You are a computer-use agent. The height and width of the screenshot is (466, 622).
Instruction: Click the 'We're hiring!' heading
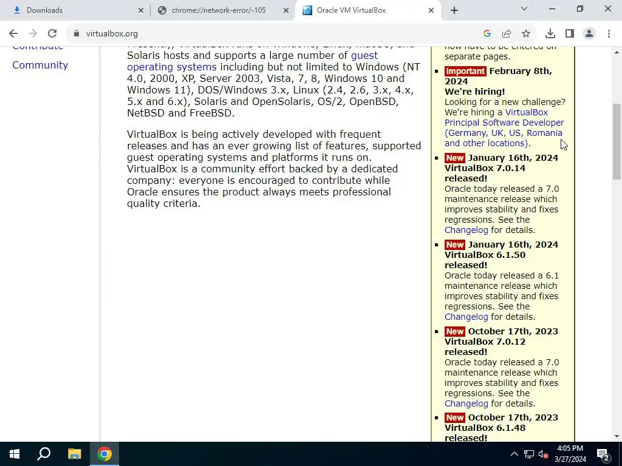474,92
